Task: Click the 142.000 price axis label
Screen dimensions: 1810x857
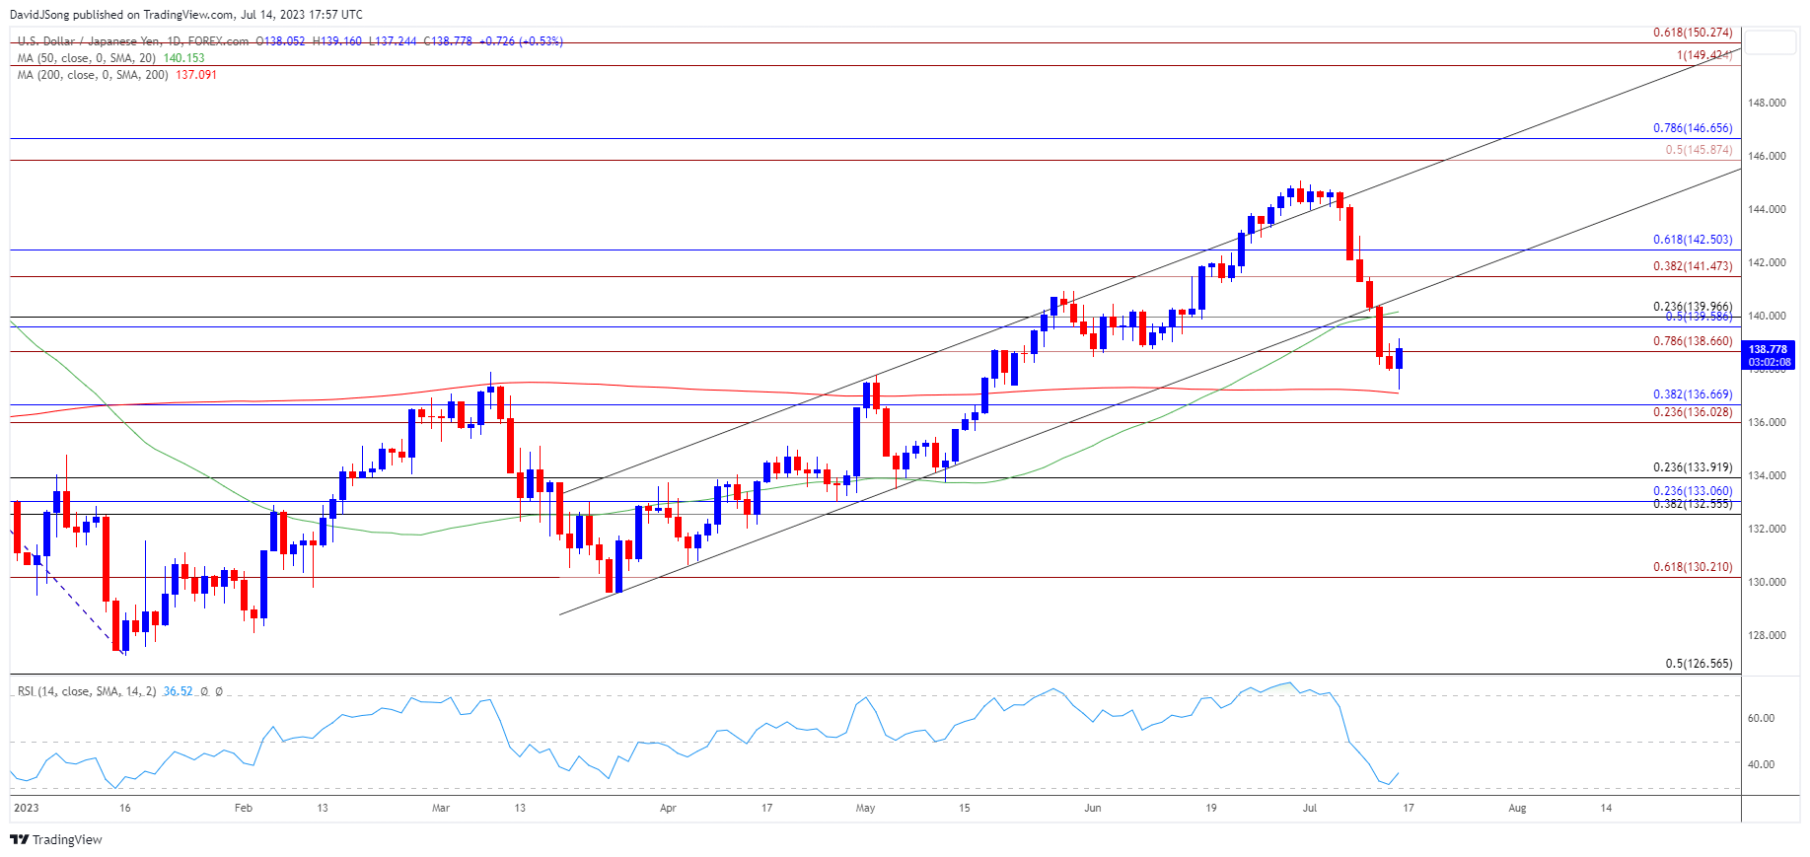Action: 1767,262
